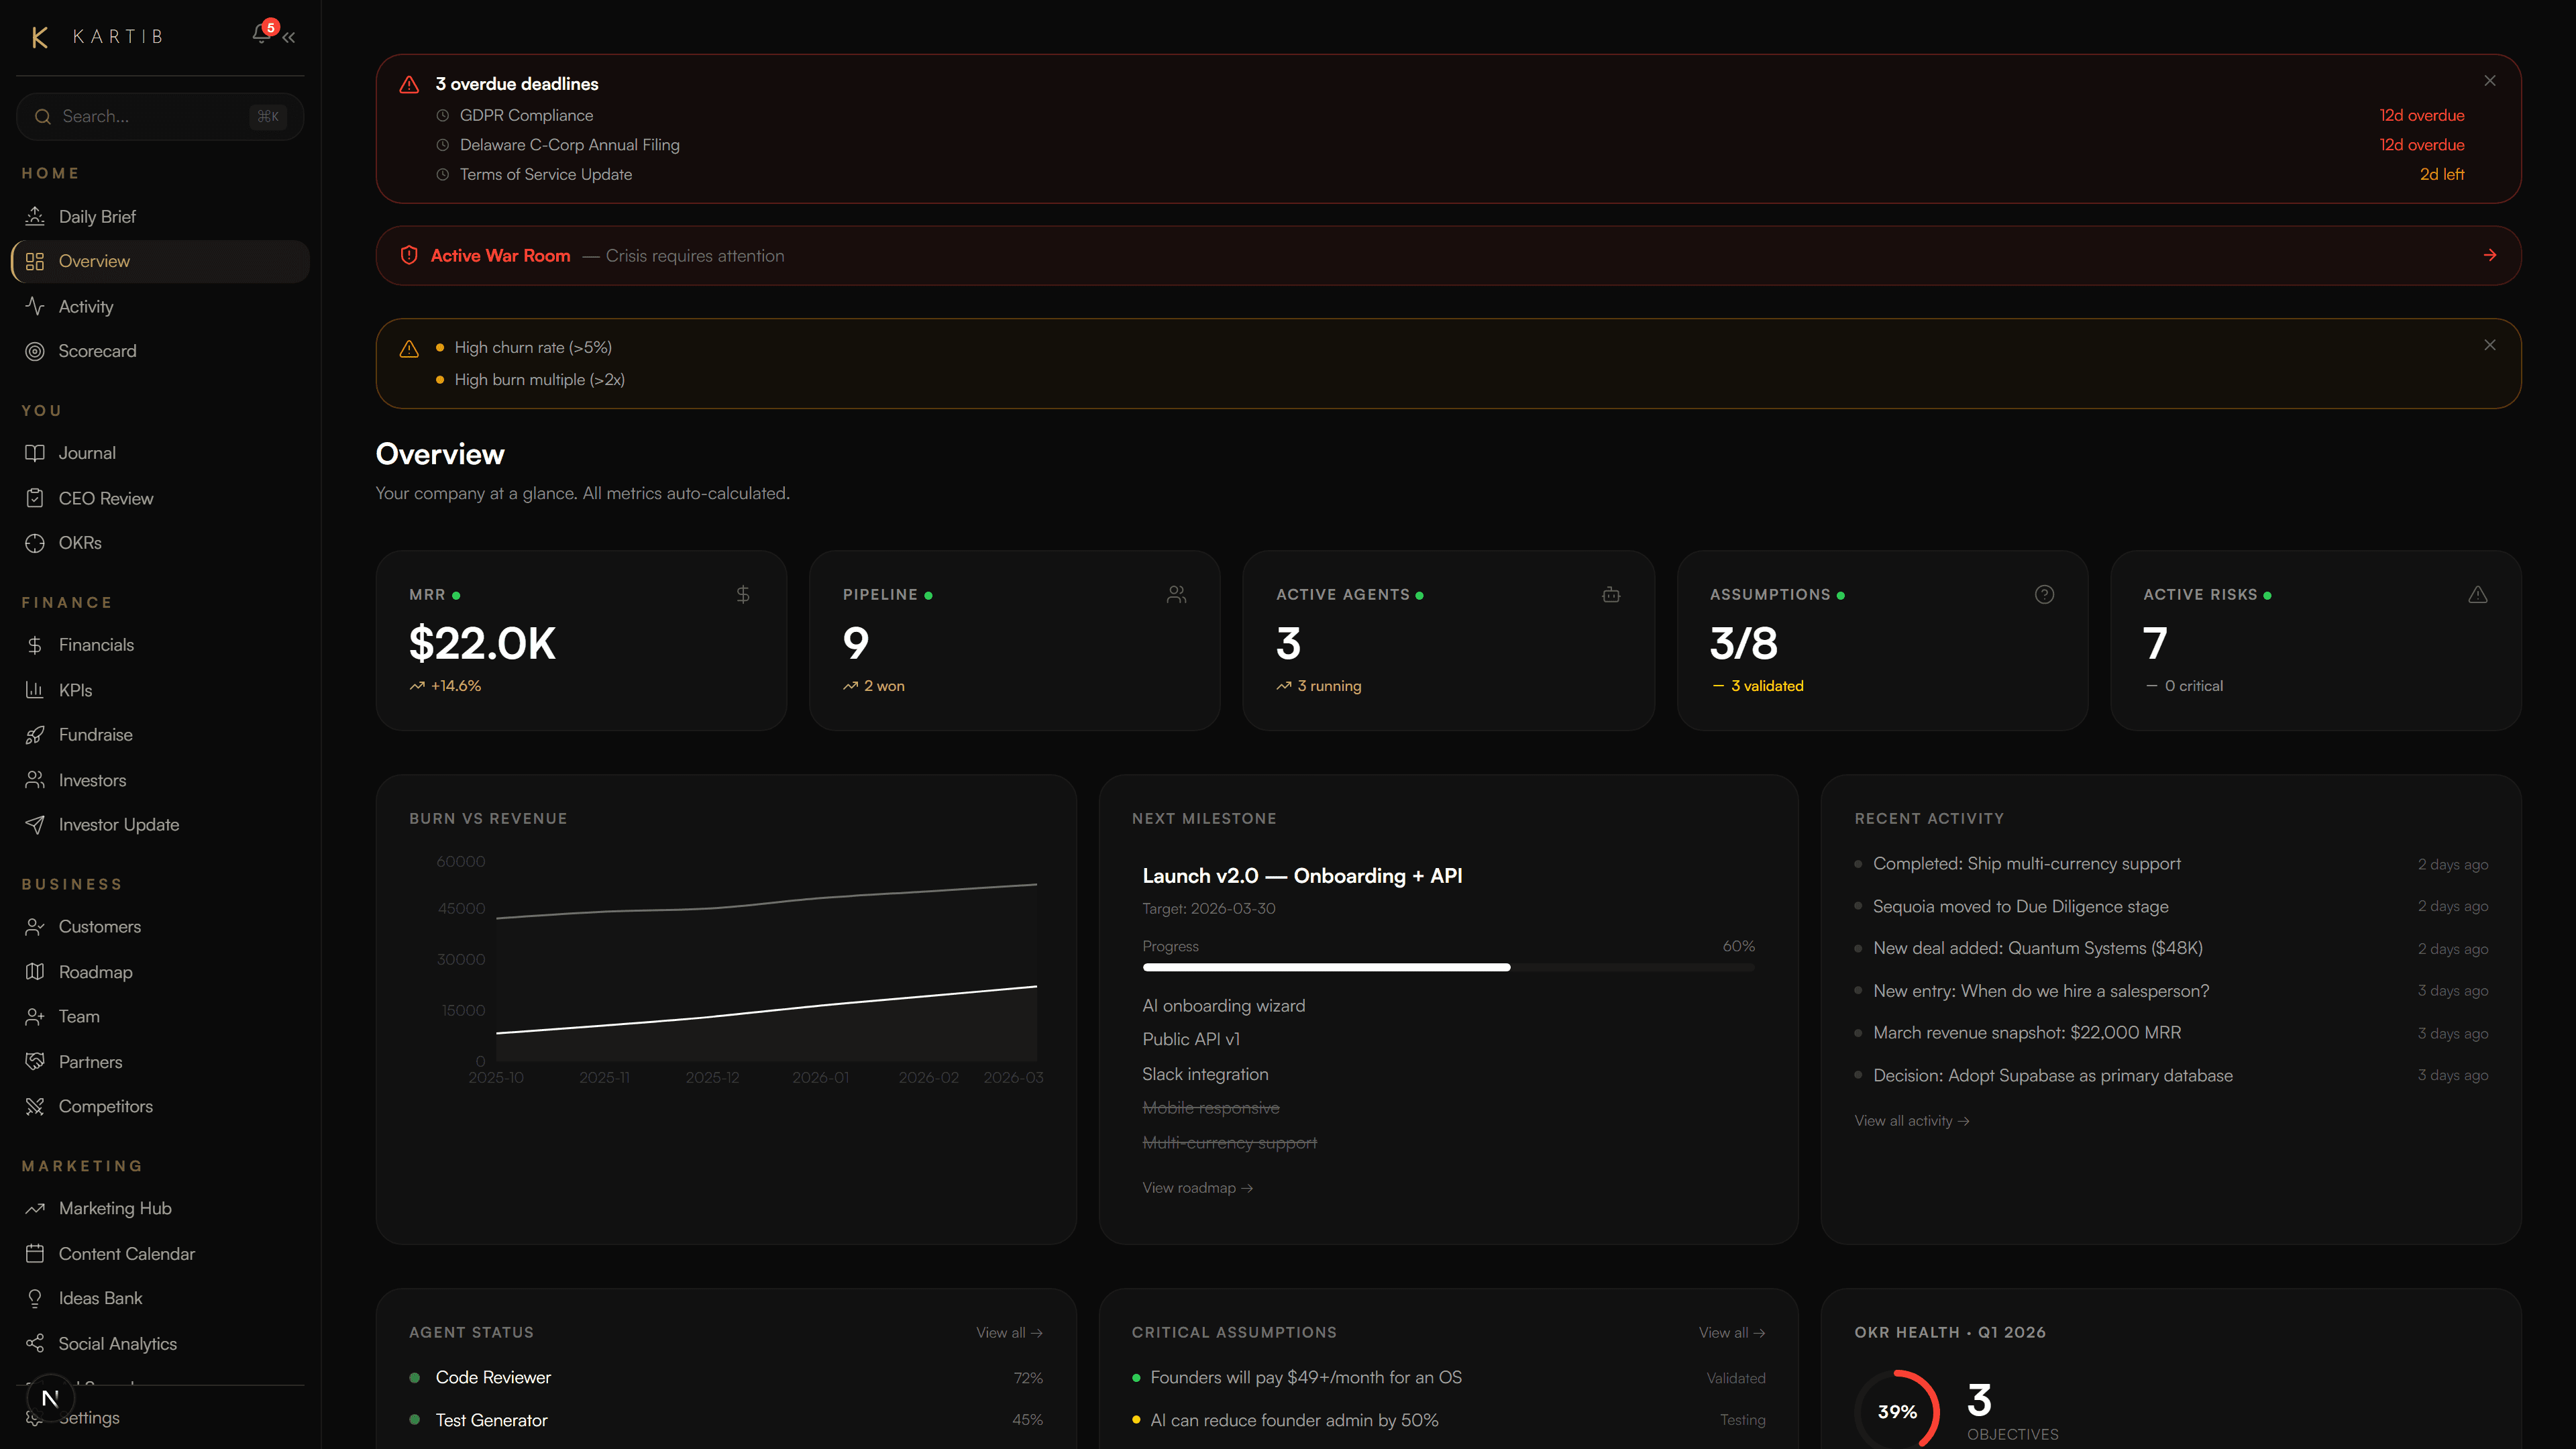The height and width of the screenshot is (1449, 2576).
Task: Click the warning icon on Active Risks card
Action: pyautogui.click(x=2478, y=594)
